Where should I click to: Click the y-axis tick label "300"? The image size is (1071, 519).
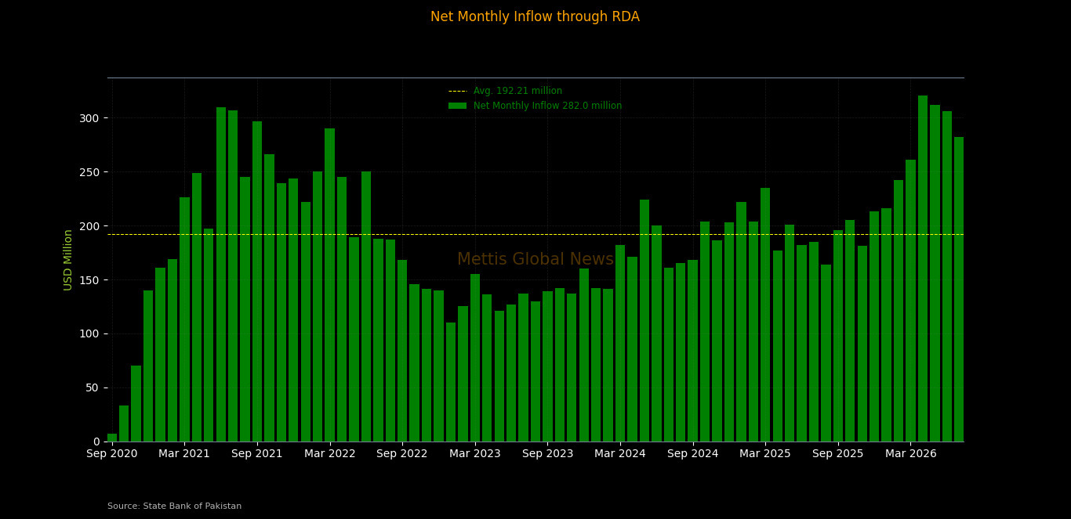(x=89, y=118)
